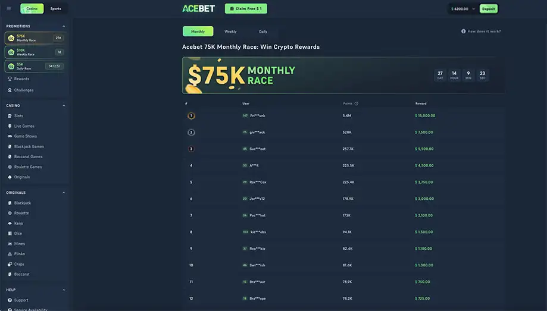Image resolution: width=547 pixels, height=311 pixels.
Task: Click the user Fri***unk
Action: (x=258, y=116)
